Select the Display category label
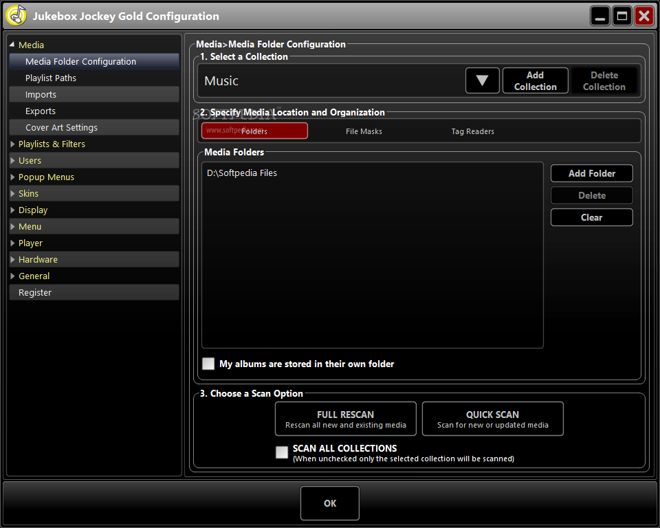 pyautogui.click(x=33, y=210)
